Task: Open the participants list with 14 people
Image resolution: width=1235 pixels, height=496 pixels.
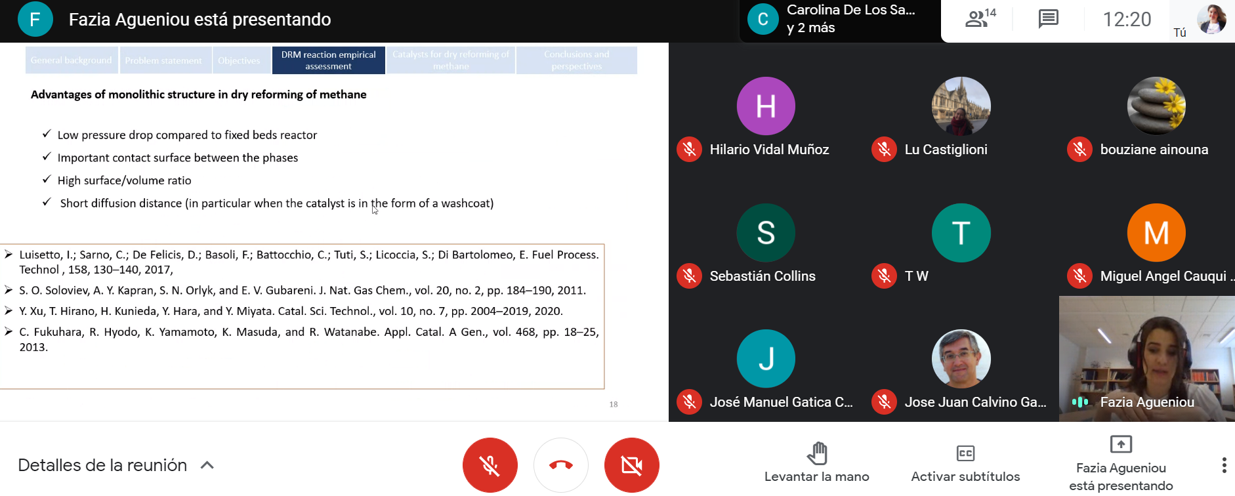Action: (980, 18)
